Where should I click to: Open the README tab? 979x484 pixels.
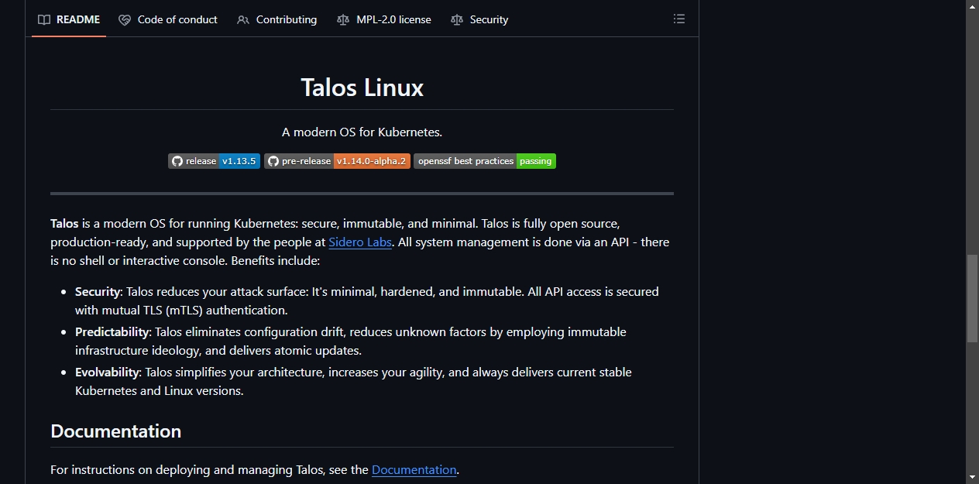click(69, 19)
